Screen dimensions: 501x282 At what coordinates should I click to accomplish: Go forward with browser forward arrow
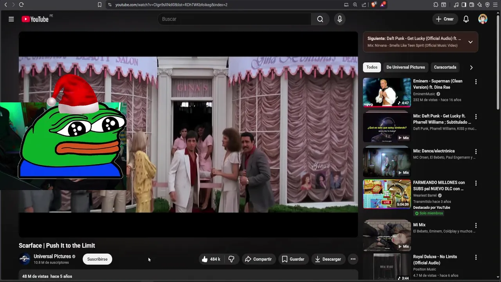tap(13, 5)
